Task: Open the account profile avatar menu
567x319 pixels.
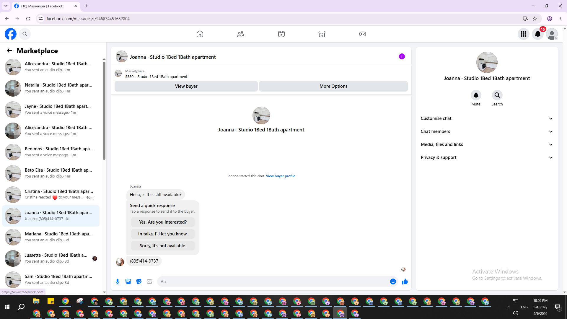Action: (552, 34)
